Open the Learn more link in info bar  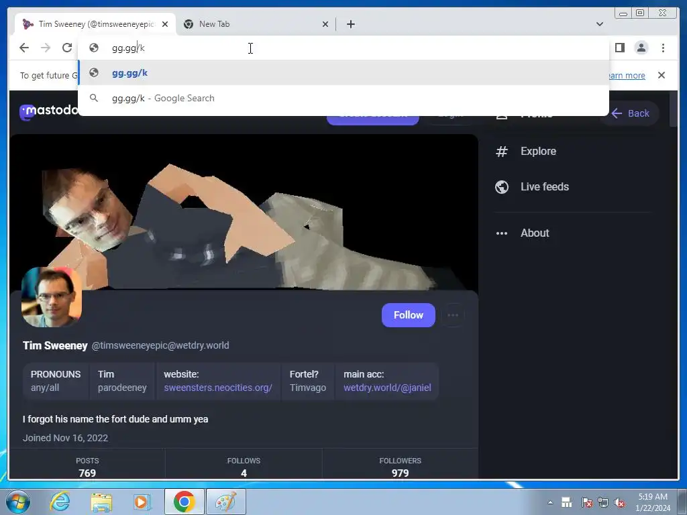click(x=626, y=75)
